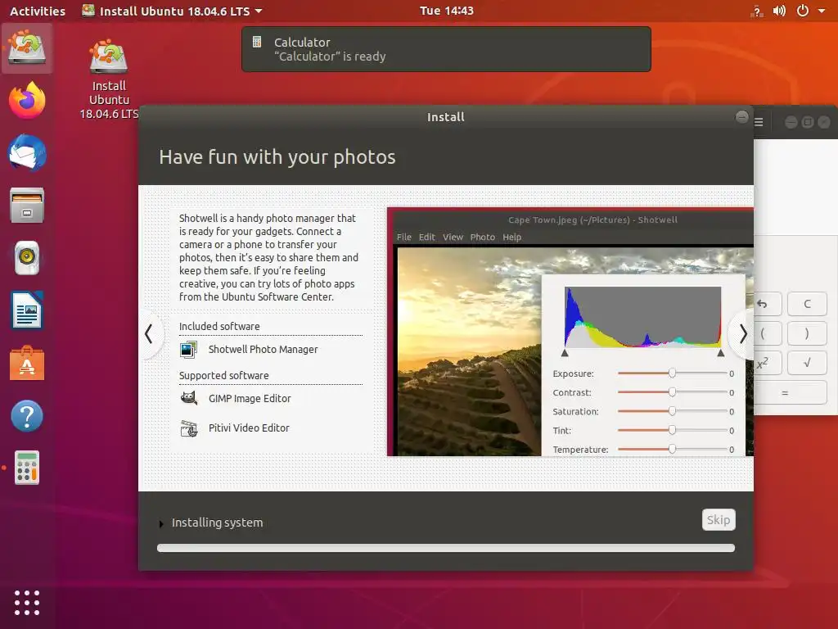Skip the current installation step
The width and height of the screenshot is (838, 629).
[x=719, y=520]
